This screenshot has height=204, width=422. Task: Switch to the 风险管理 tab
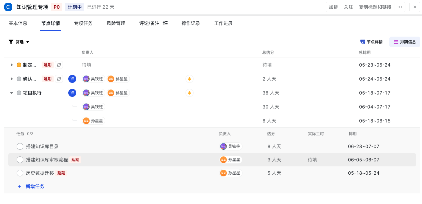coord(116,23)
